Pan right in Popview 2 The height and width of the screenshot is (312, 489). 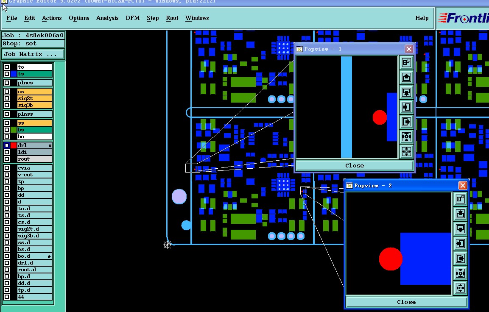tap(460, 259)
